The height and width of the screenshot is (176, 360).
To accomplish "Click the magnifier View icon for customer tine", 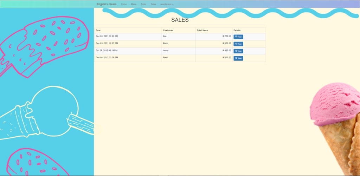I will (236, 37).
